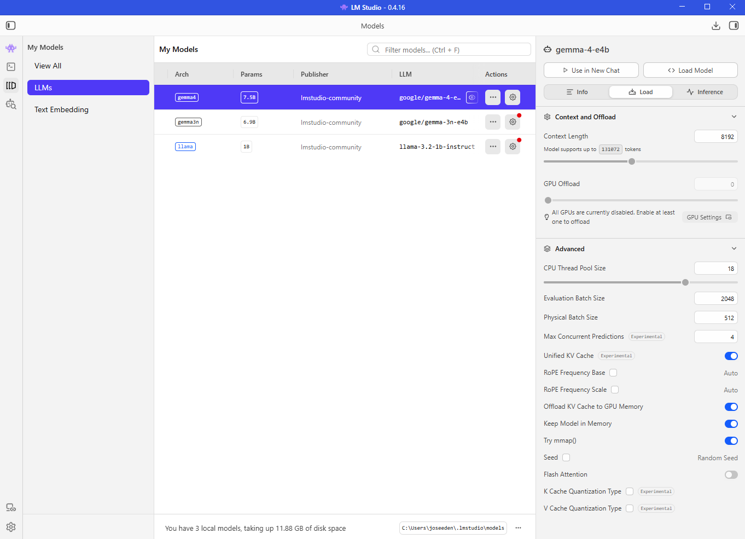The width and height of the screenshot is (745, 539).
Task: Collapse the Advanced section
Action: tap(734, 248)
